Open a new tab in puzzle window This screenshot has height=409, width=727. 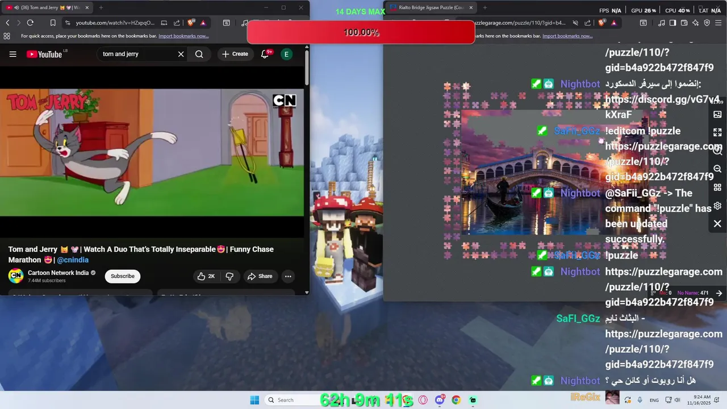pos(484,7)
